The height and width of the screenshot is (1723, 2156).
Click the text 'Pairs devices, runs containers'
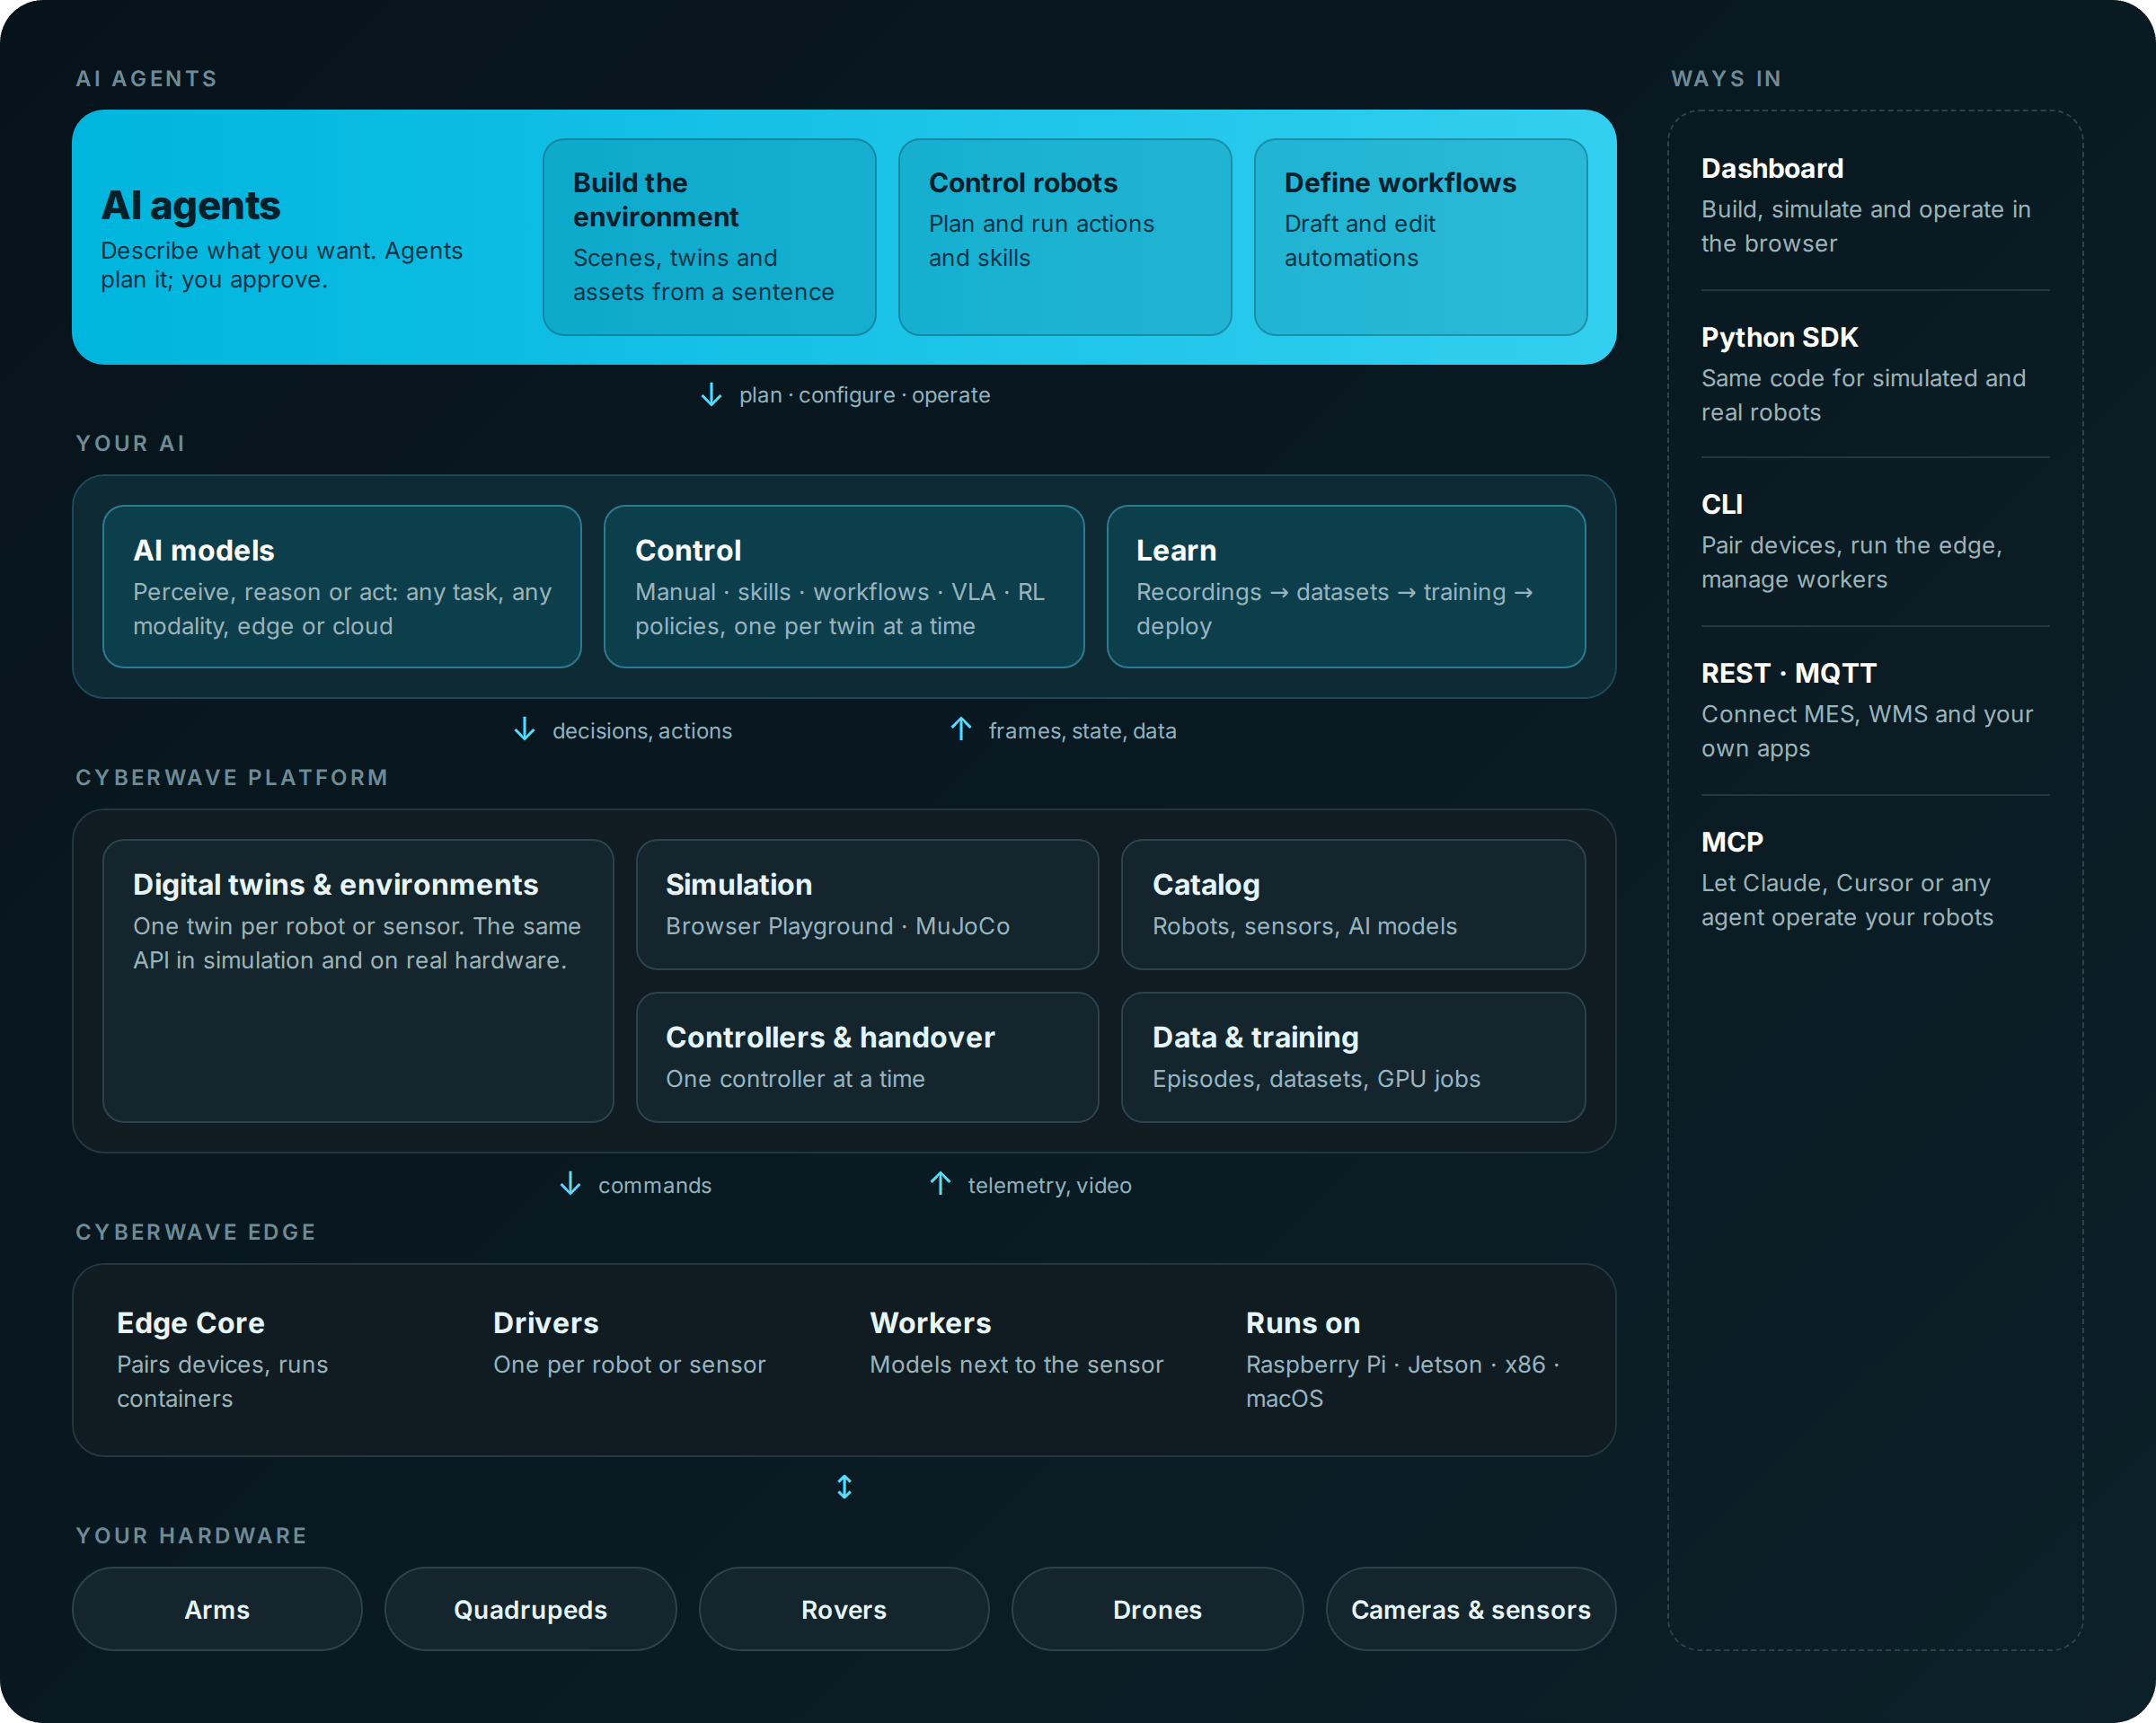point(222,1381)
